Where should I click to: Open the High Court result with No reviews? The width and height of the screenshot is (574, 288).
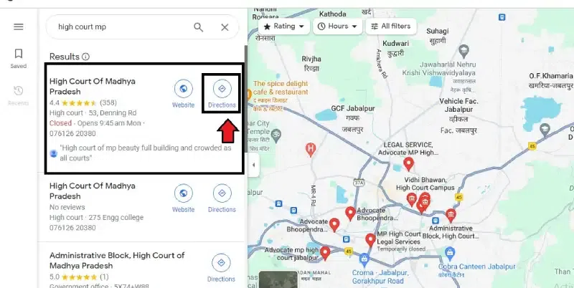tap(93, 191)
